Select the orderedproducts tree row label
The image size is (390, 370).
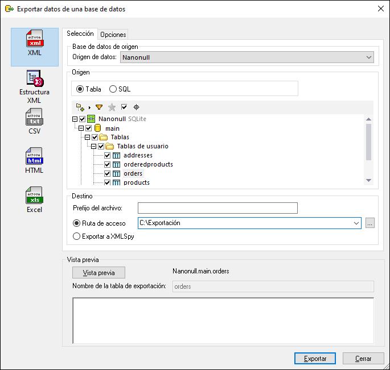coord(148,164)
